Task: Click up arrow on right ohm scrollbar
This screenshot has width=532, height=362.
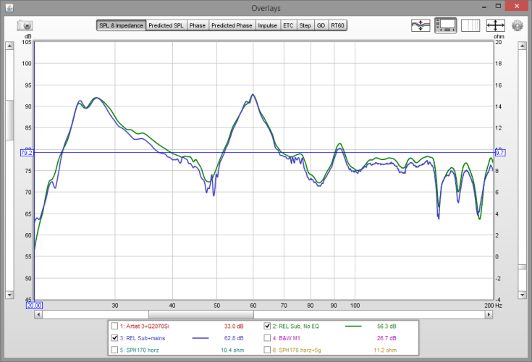Action: [x=522, y=46]
